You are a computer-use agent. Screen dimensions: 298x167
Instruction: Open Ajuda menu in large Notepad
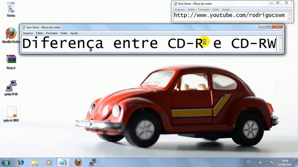click(74, 33)
